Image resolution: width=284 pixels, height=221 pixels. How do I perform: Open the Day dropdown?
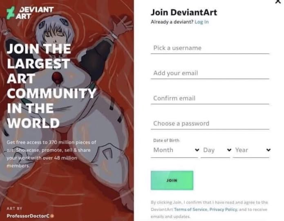click(216, 150)
